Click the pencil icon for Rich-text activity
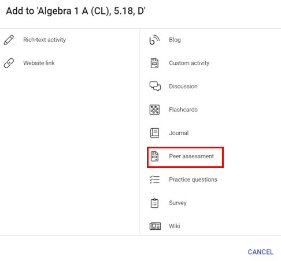 click(x=9, y=40)
